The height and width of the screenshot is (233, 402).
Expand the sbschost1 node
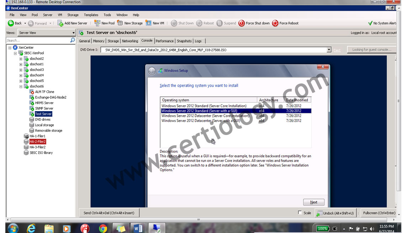(21, 64)
